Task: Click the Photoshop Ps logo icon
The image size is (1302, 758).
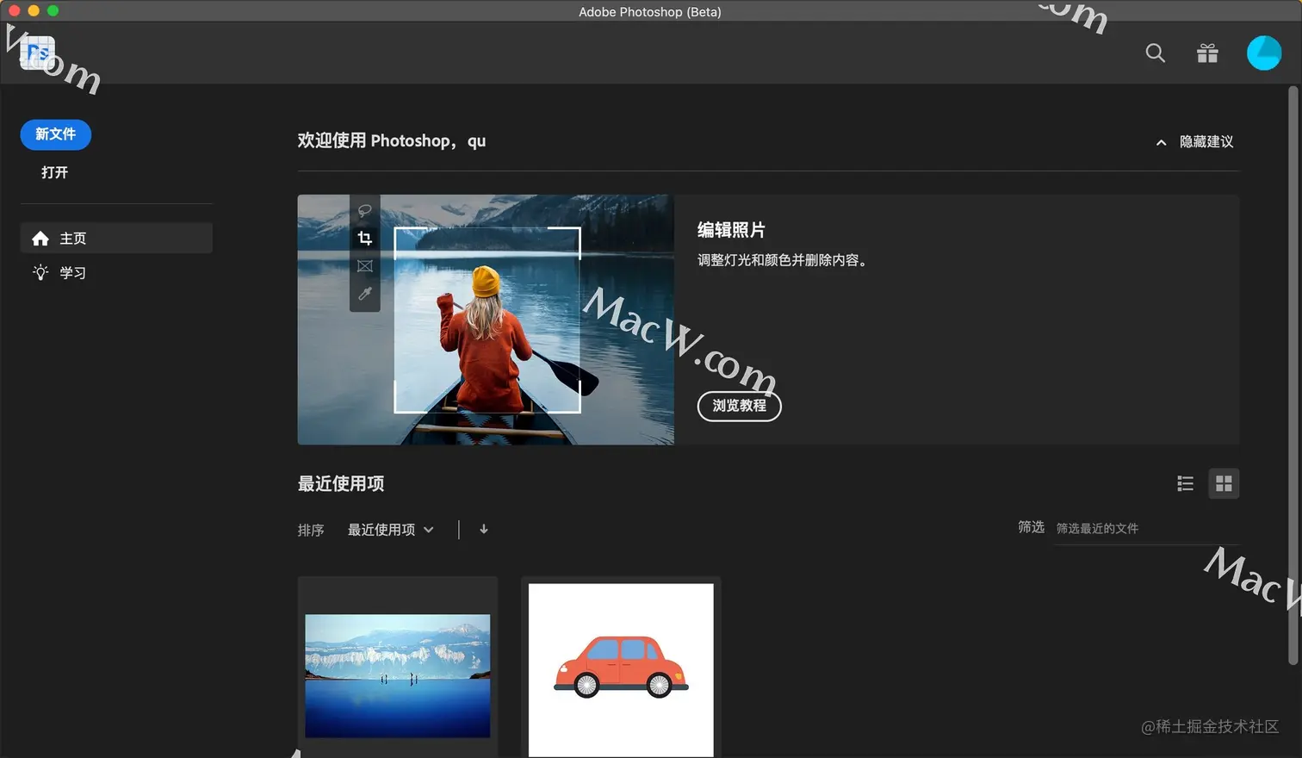Action: 37,53
